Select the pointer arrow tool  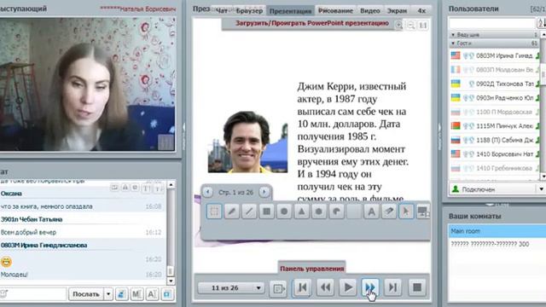point(406,211)
